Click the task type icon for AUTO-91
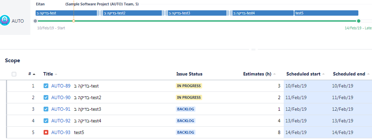This screenshot has height=139, width=372. click(46, 109)
